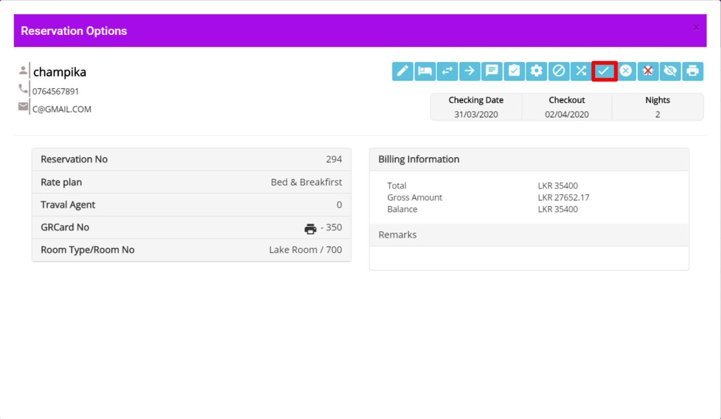
Task: Click the pencil edit reservation icon
Action: pos(402,71)
